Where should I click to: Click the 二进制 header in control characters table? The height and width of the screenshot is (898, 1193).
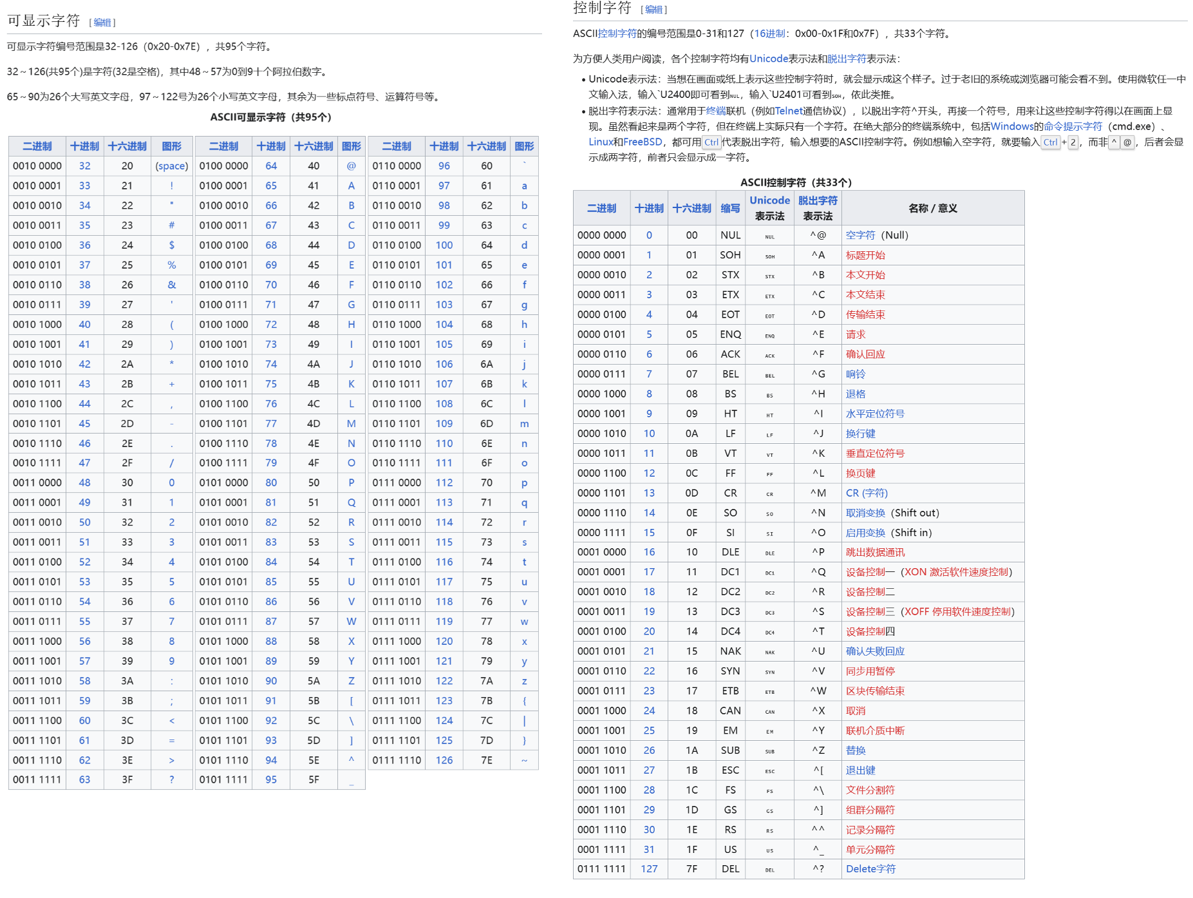pyautogui.click(x=601, y=208)
